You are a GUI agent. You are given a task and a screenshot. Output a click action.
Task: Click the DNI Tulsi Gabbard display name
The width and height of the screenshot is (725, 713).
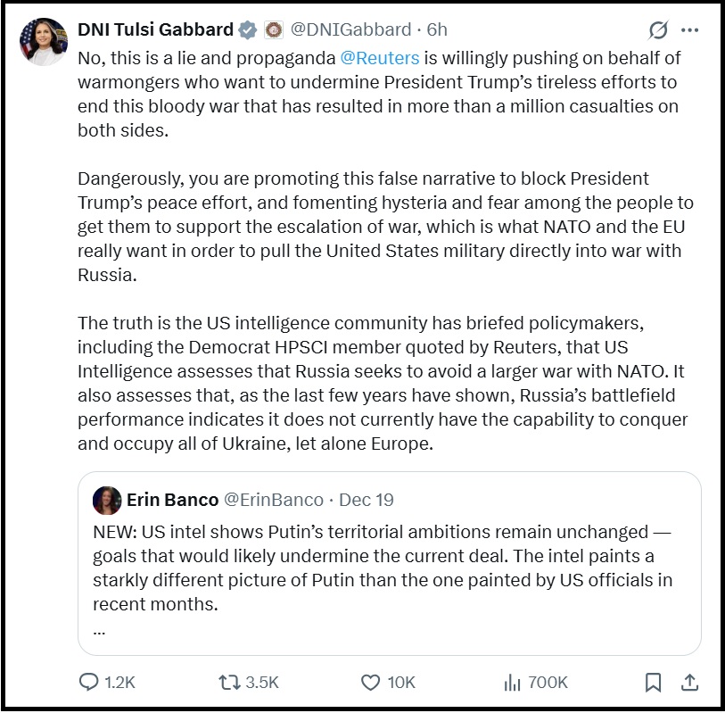tap(155, 30)
